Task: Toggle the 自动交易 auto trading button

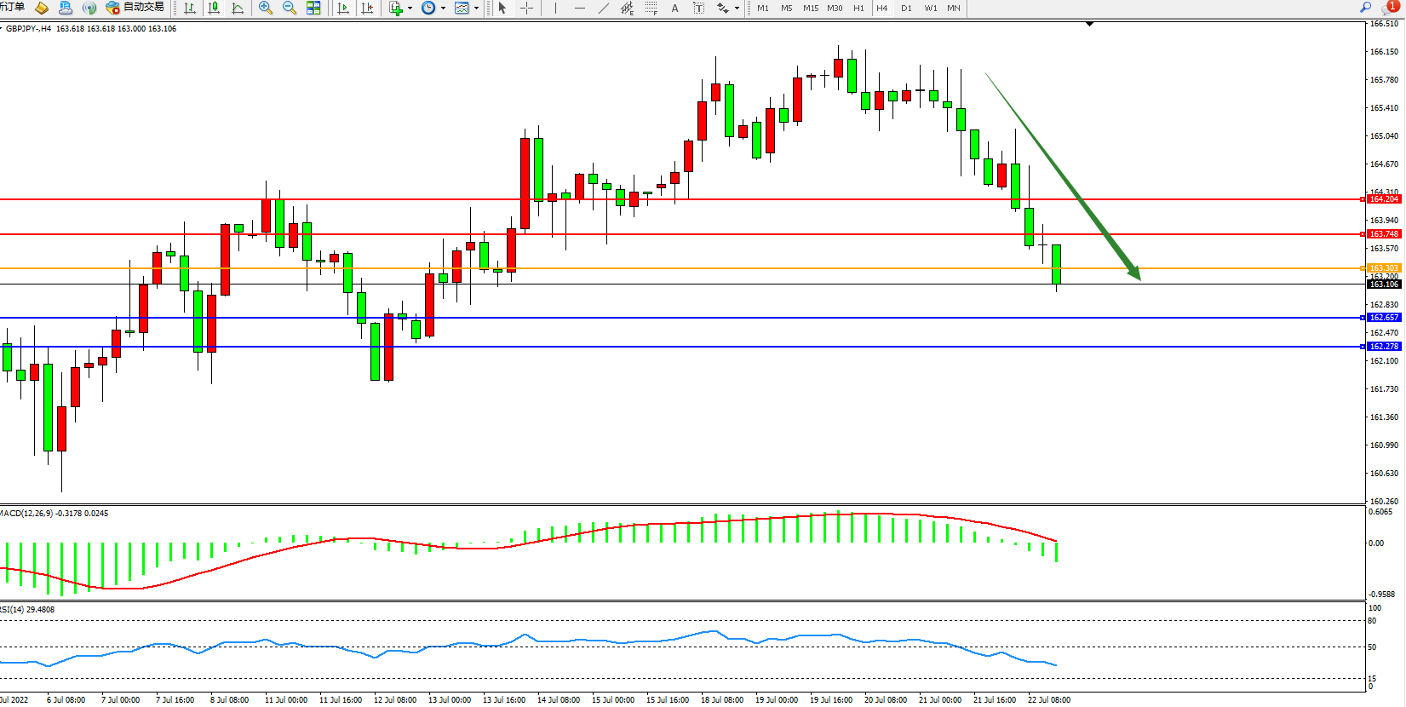Action: coord(135,8)
